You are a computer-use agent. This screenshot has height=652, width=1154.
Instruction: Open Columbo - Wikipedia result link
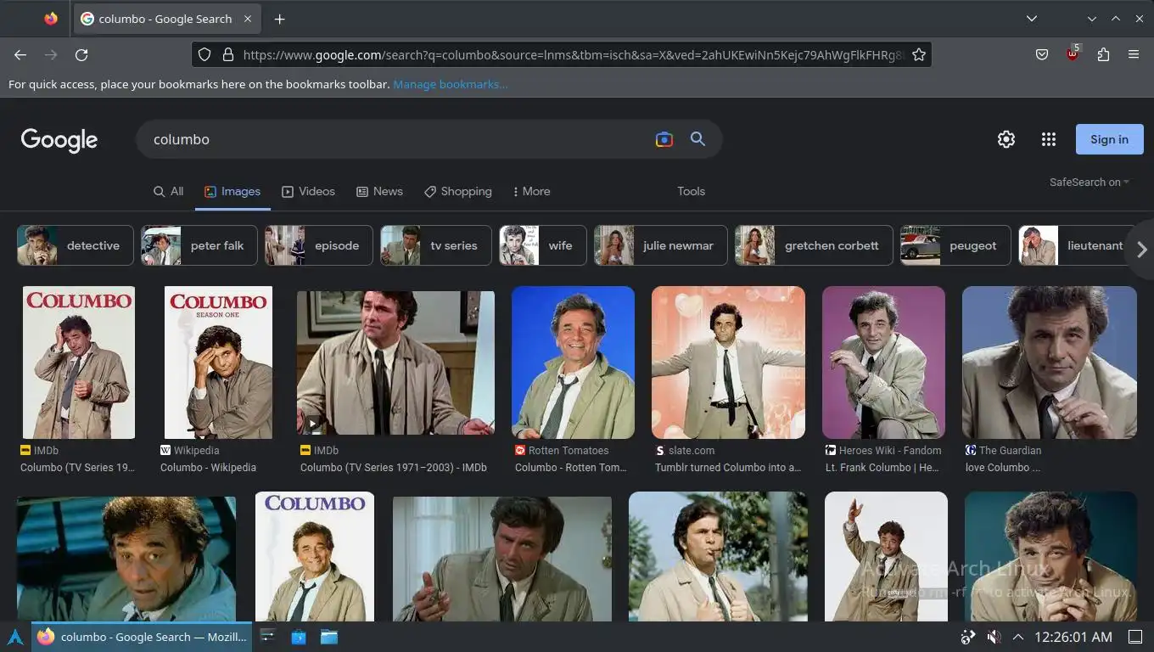(208, 467)
